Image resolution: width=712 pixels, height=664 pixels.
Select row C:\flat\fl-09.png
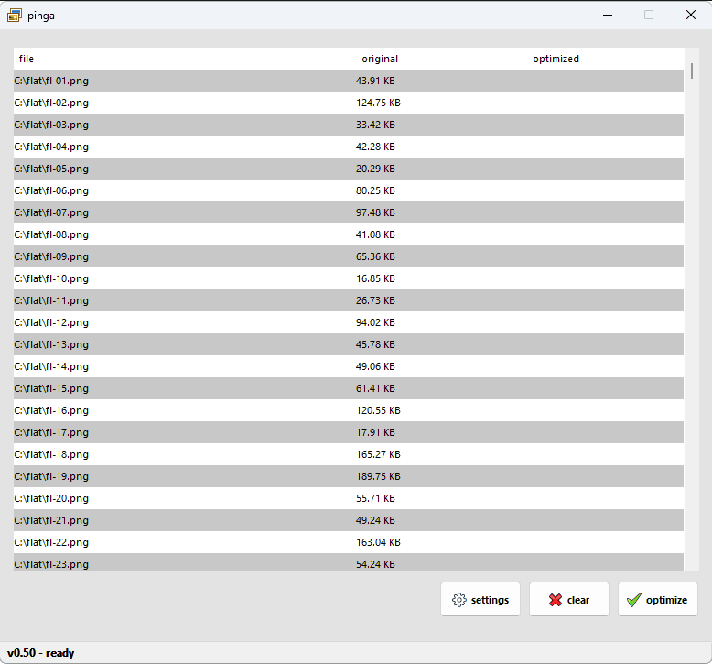349,256
